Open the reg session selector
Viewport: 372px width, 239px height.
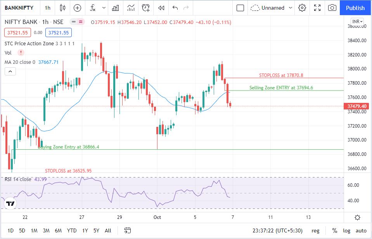click(x=315, y=231)
